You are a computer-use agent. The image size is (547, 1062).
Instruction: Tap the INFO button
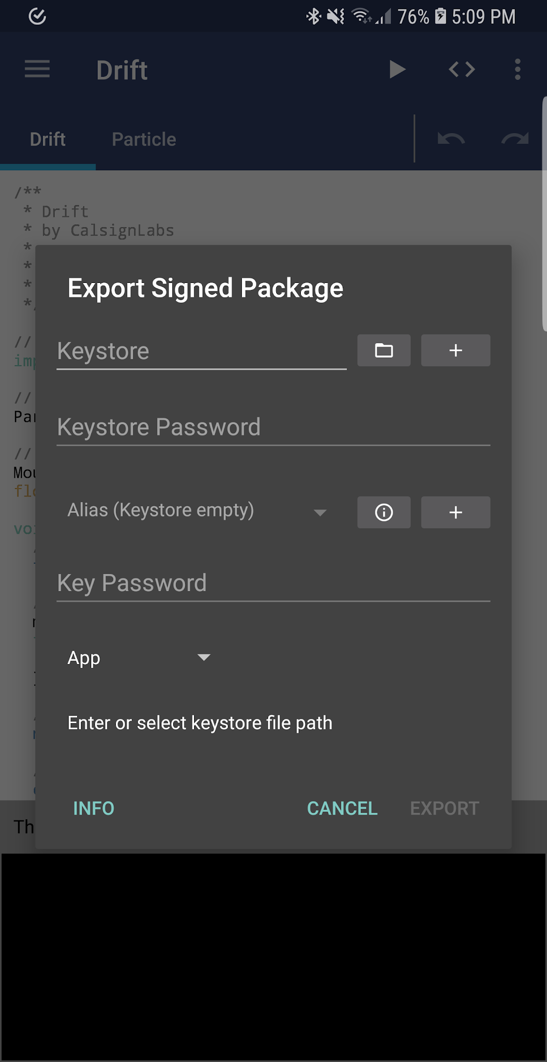pyautogui.click(x=94, y=808)
